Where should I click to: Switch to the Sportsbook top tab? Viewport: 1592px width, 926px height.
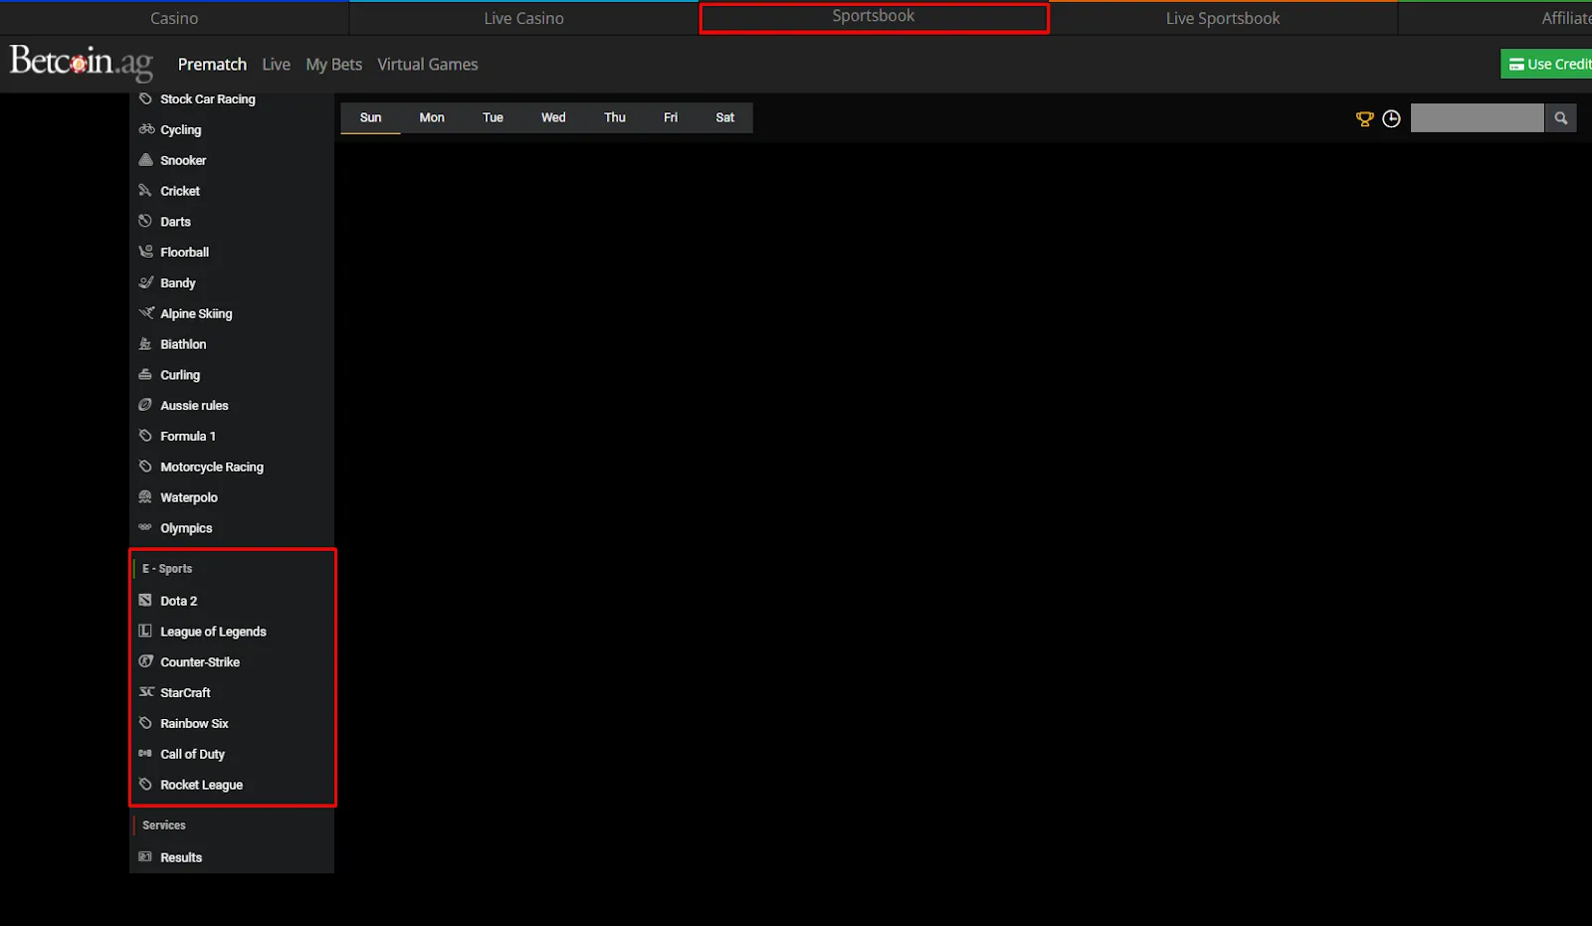[874, 17]
